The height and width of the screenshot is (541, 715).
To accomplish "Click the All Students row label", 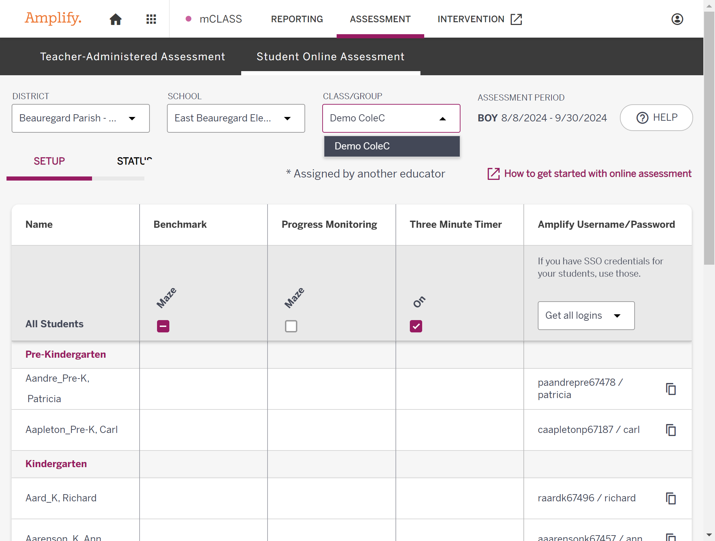I will click(54, 324).
